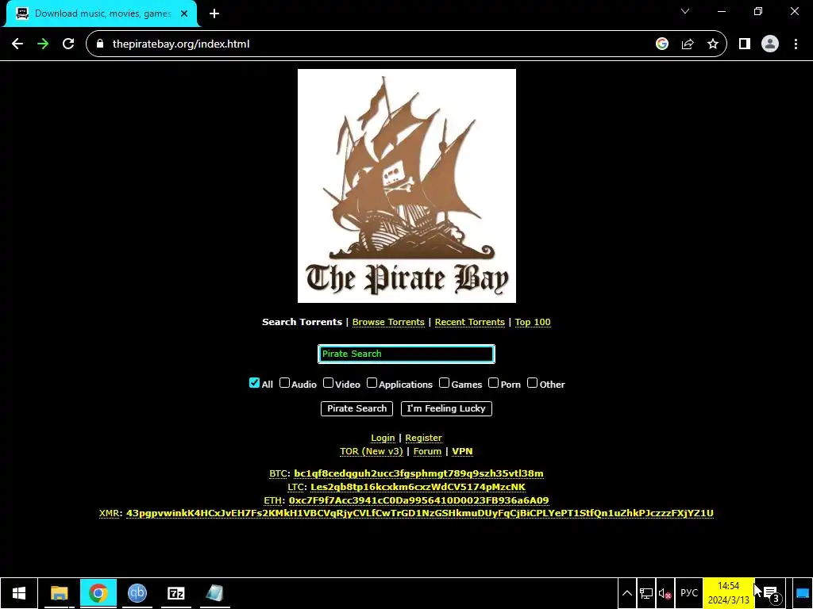This screenshot has height=609, width=813.
Task: Focus the Pirate Search input field
Action: click(x=406, y=354)
